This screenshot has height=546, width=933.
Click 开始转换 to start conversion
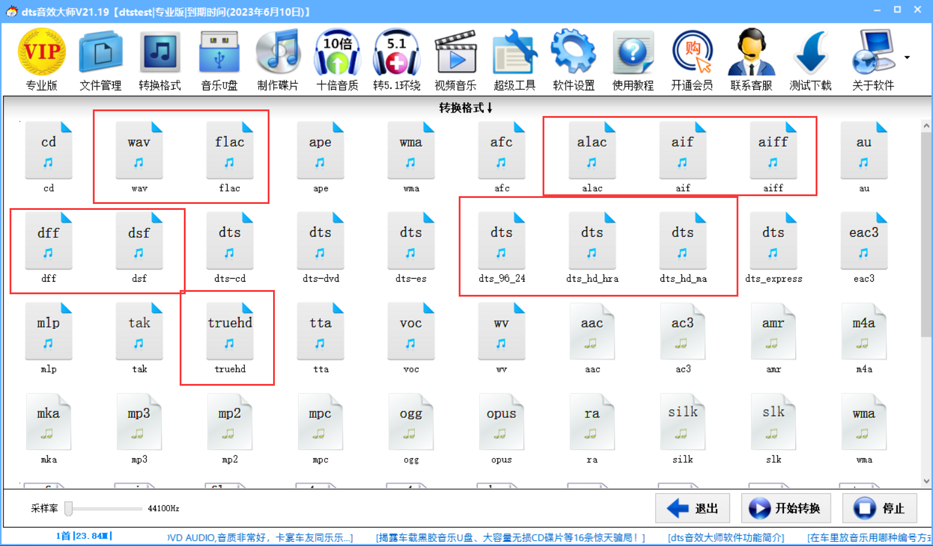click(x=786, y=508)
